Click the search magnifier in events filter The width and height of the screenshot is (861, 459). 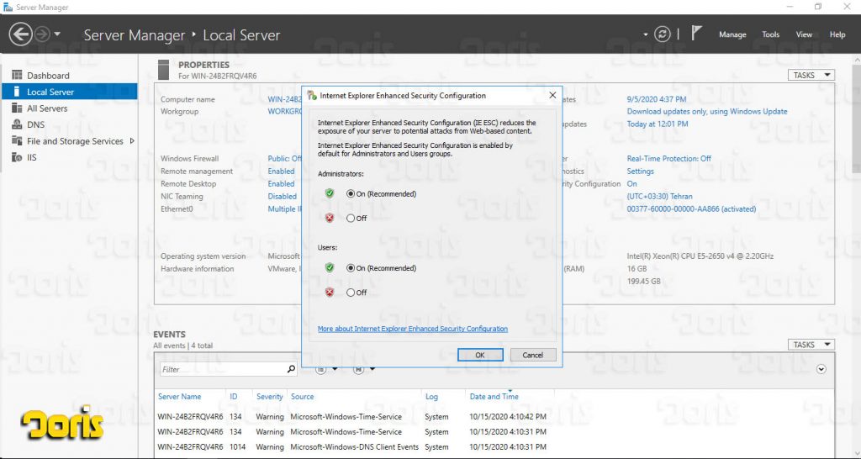click(x=291, y=369)
